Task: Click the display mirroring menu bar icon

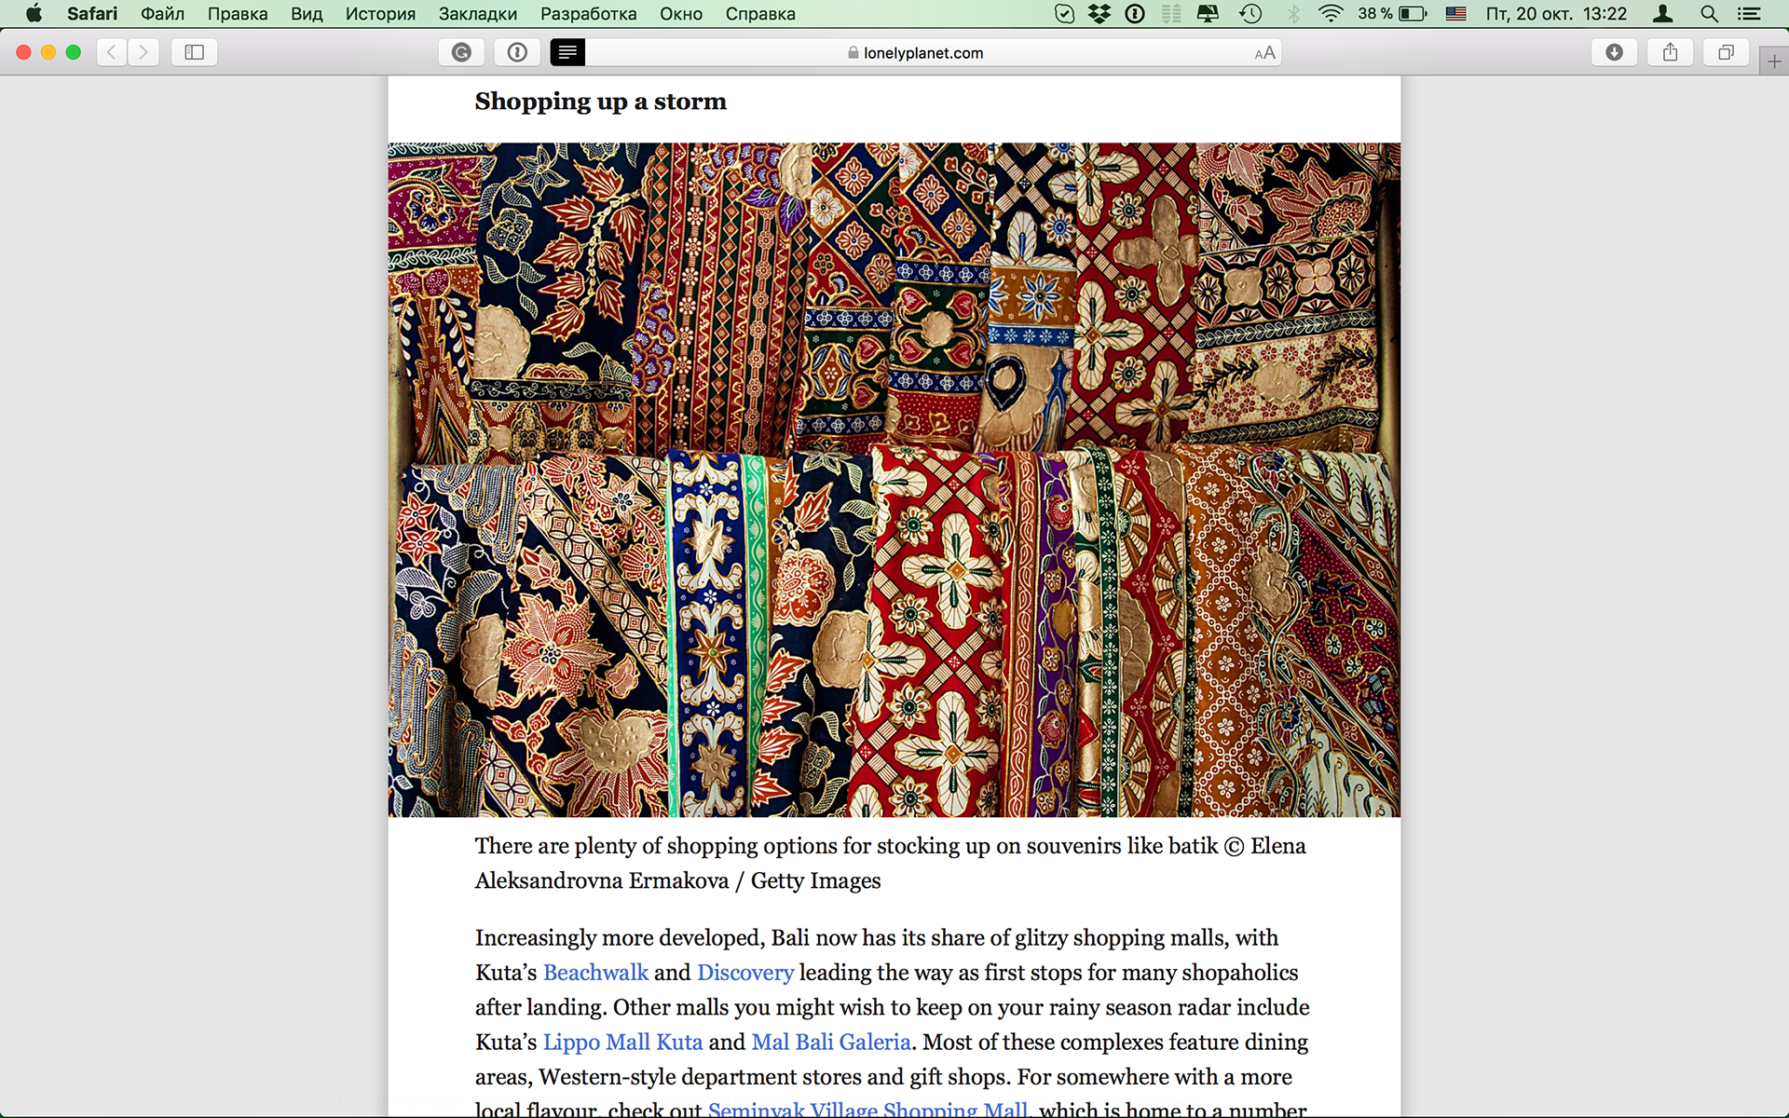Action: click(x=1208, y=14)
